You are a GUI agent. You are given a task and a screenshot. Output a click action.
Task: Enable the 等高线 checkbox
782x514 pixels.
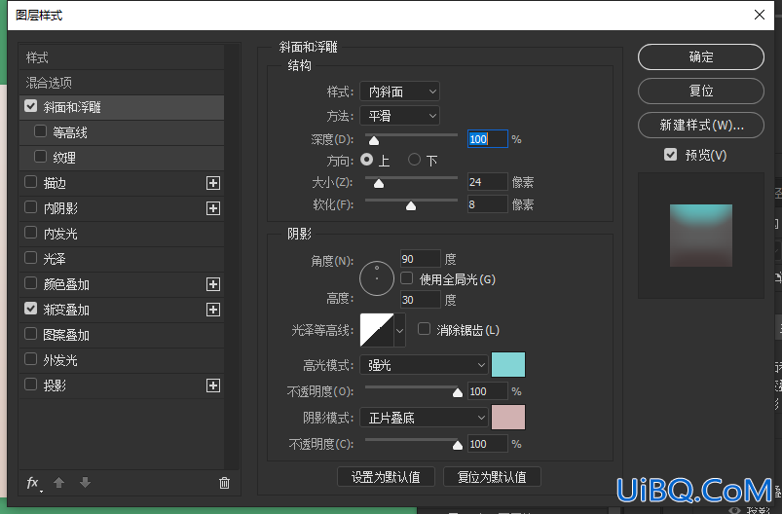coord(40,131)
